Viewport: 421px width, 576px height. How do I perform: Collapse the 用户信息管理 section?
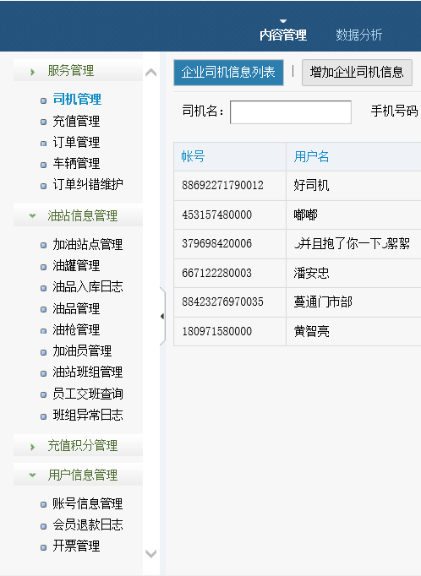33,475
